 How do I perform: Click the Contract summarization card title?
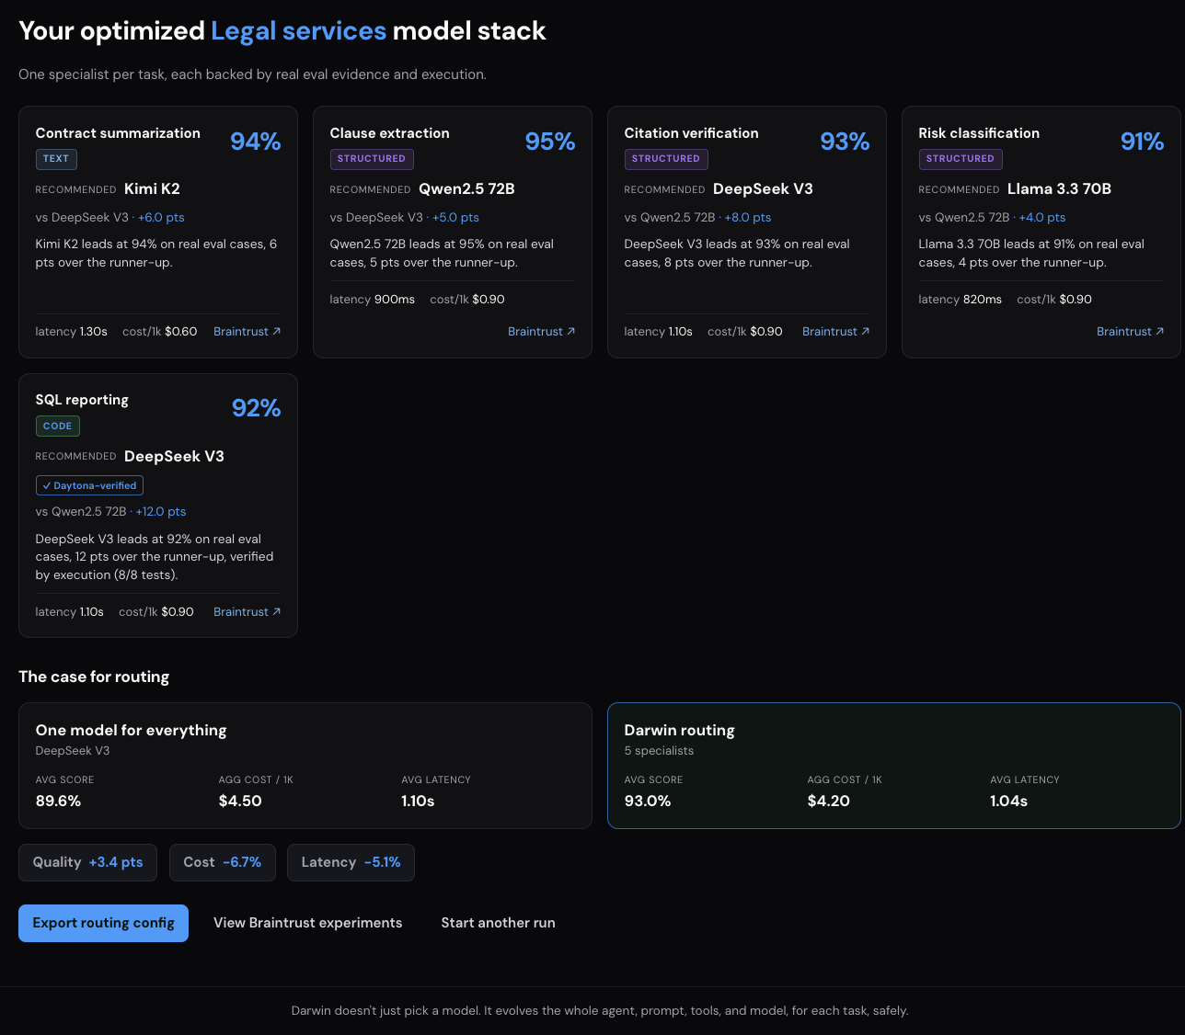118,133
